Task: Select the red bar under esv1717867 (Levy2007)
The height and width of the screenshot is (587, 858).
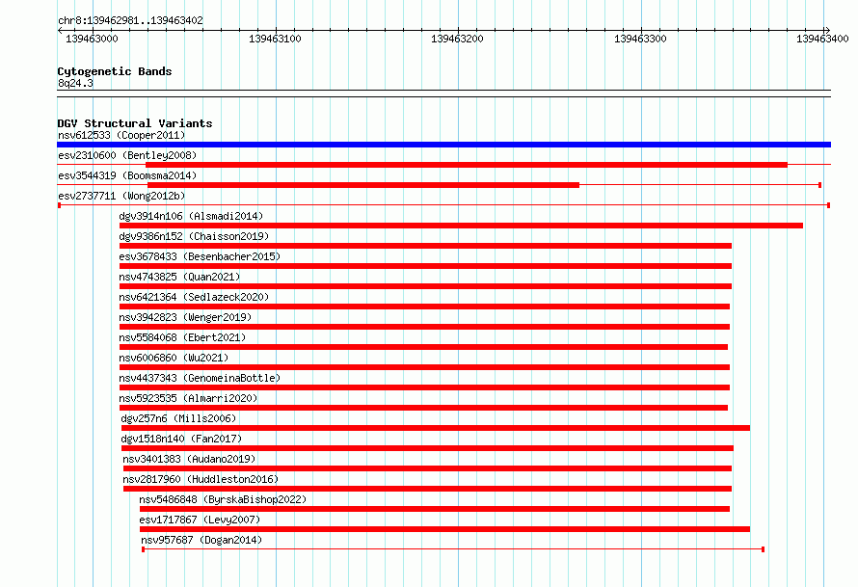Action: coord(444,529)
